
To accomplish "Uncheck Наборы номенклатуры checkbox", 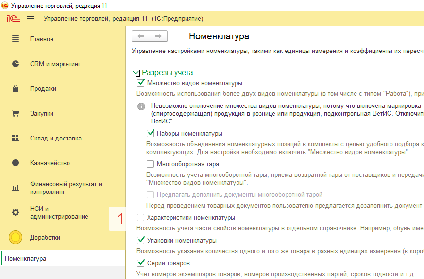I will 151,133.
